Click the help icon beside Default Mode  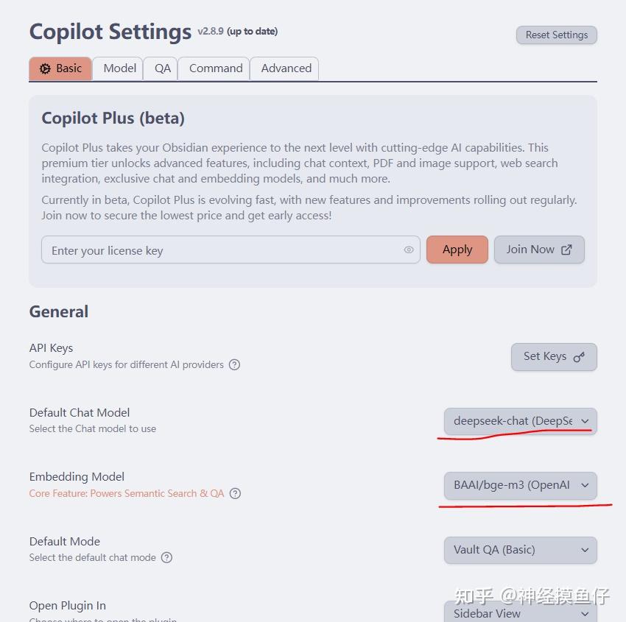pos(166,557)
